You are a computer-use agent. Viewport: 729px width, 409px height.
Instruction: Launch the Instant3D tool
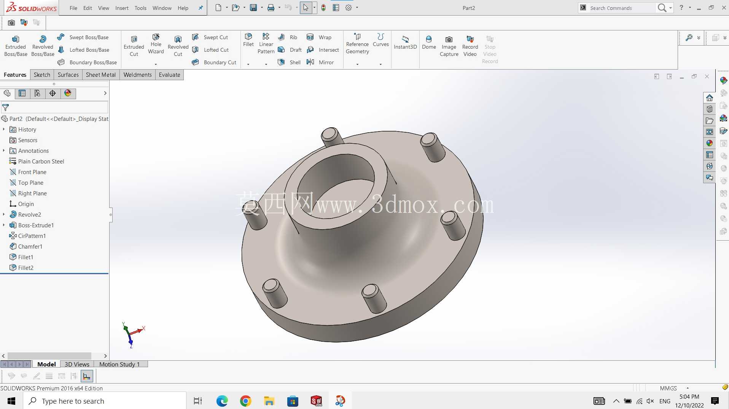point(405,43)
